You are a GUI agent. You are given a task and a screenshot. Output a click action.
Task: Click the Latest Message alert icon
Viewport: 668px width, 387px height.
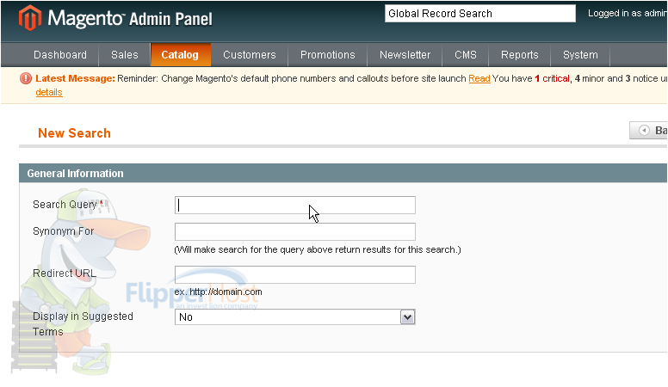[26, 78]
